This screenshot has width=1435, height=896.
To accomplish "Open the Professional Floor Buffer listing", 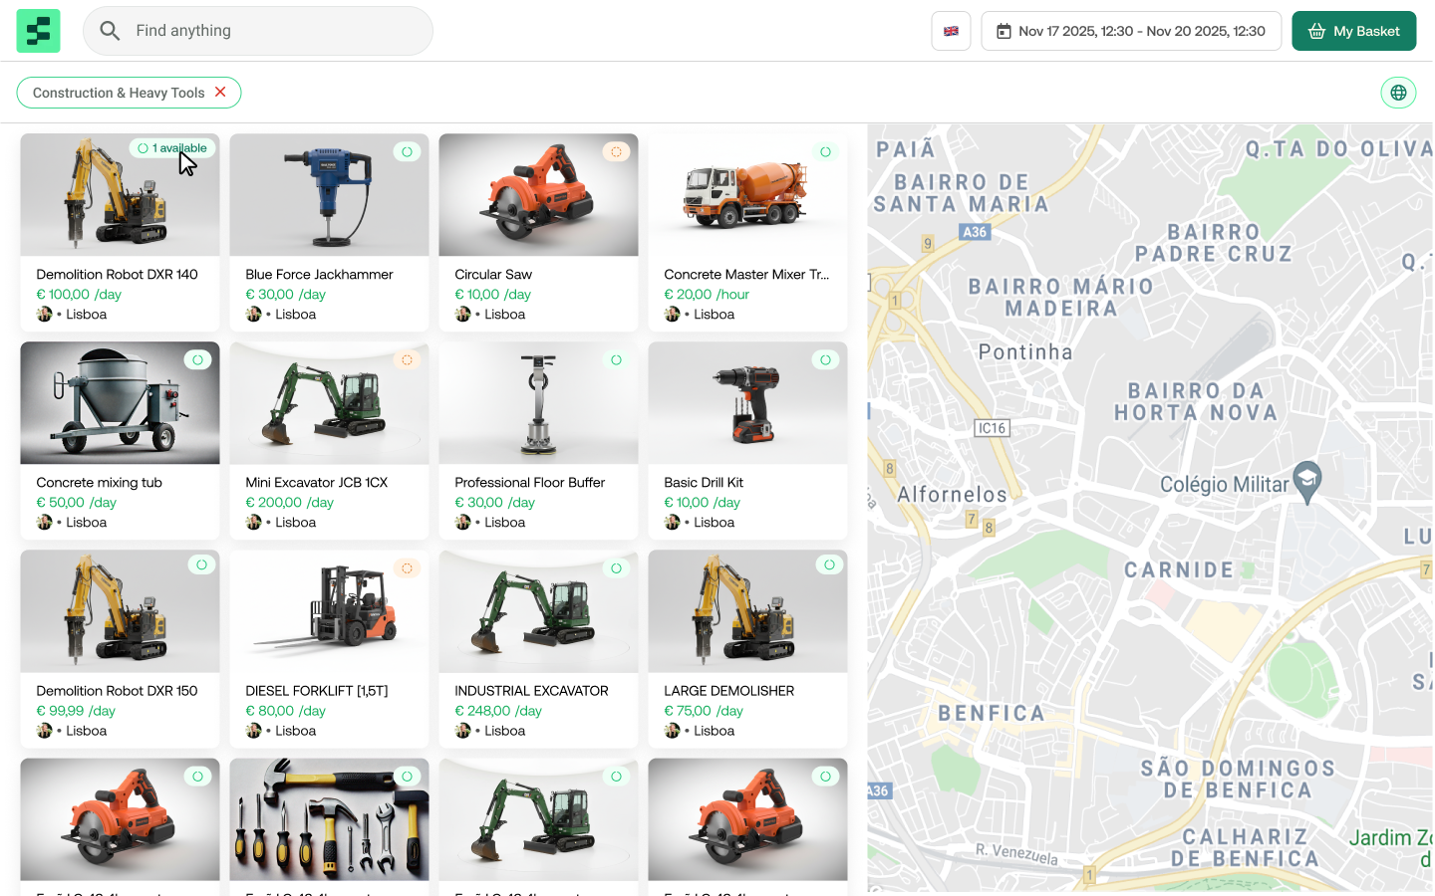I will (x=529, y=483).
